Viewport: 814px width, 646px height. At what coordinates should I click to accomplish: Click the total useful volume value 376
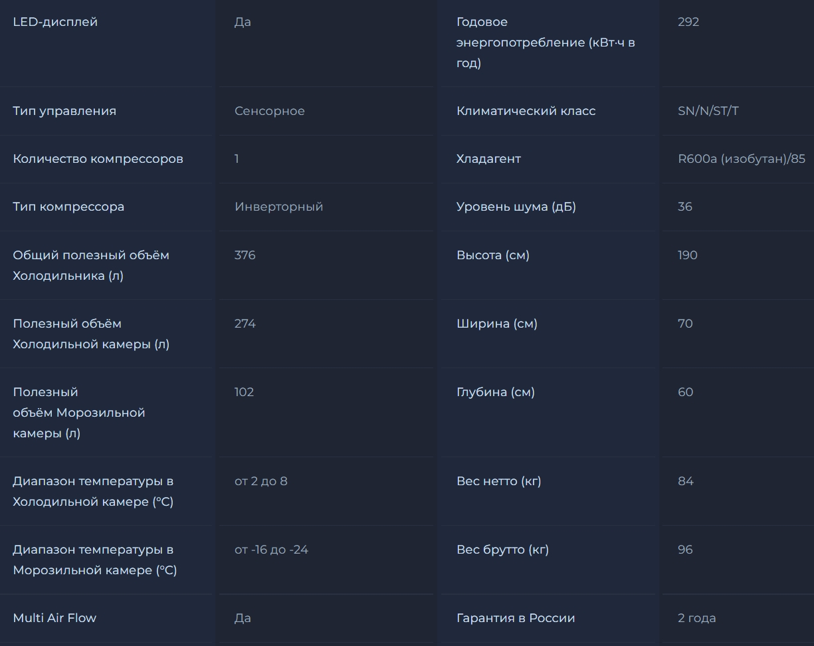click(x=245, y=255)
